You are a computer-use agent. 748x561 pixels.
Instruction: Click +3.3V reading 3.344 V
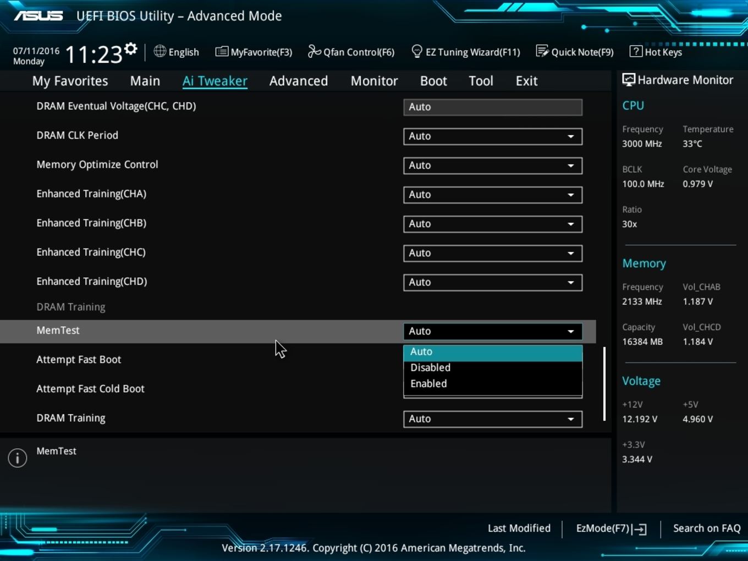(x=637, y=459)
